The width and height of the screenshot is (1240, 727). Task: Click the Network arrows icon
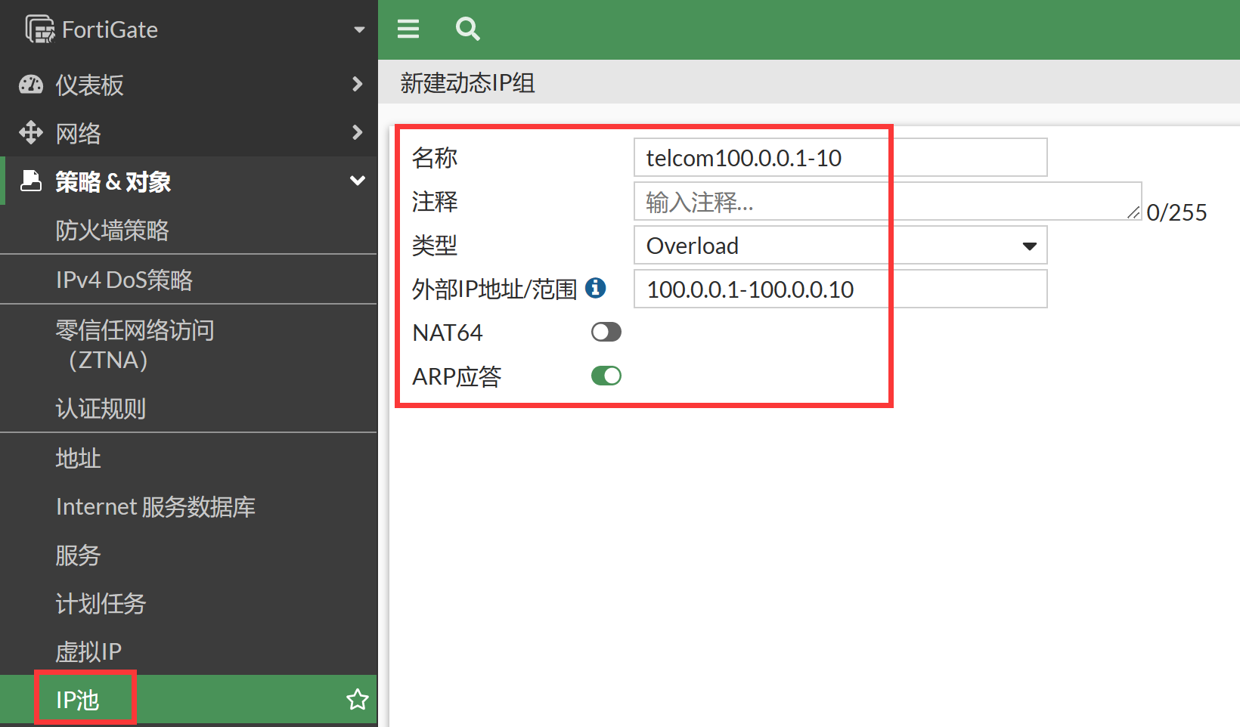(x=31, y=133)
